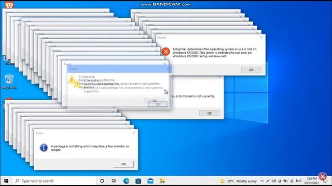Launch Microsoft Edge from the taskbar

(126, 181)
